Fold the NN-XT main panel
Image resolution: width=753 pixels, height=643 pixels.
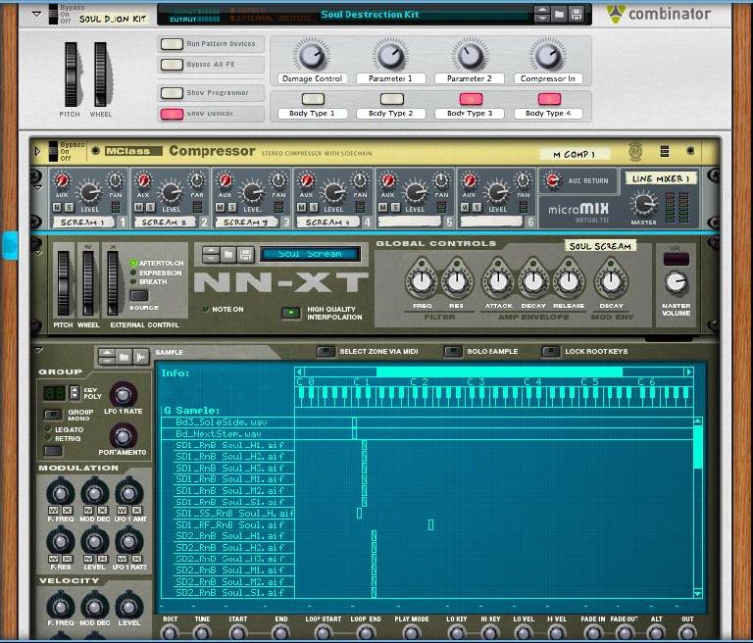38,253
